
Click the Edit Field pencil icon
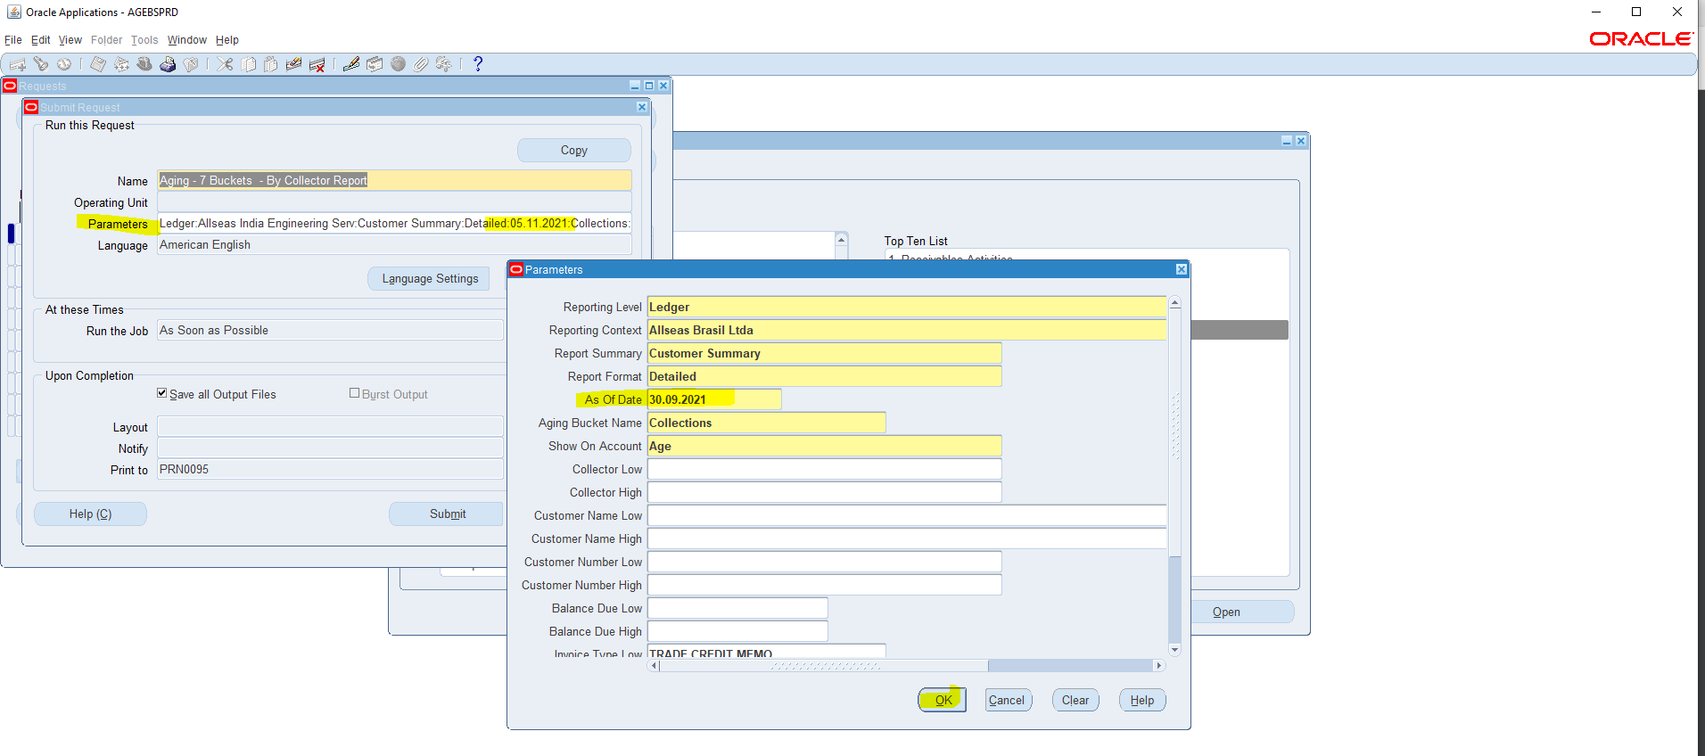coord(351,64)
